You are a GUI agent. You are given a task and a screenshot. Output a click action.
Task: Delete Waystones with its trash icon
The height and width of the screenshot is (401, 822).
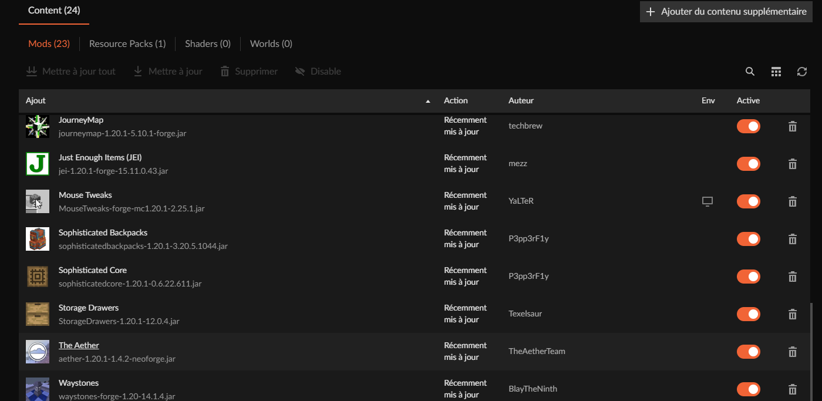(793, 389)
